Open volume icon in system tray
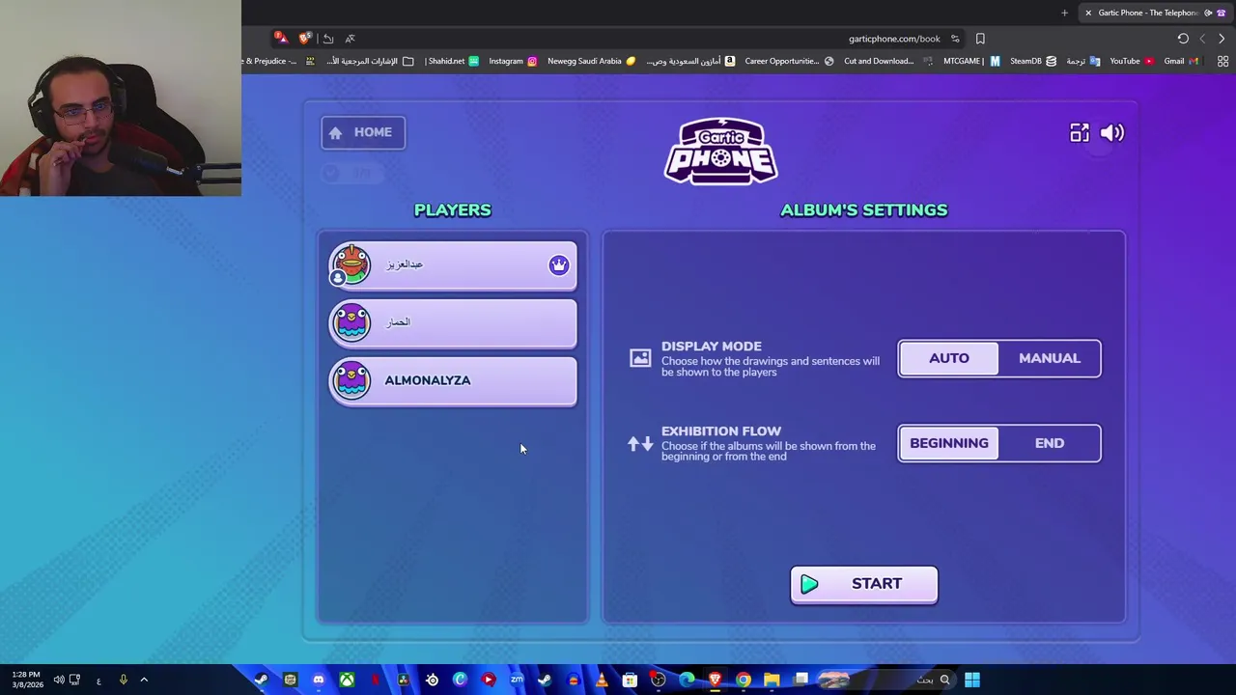 [59, 680]
